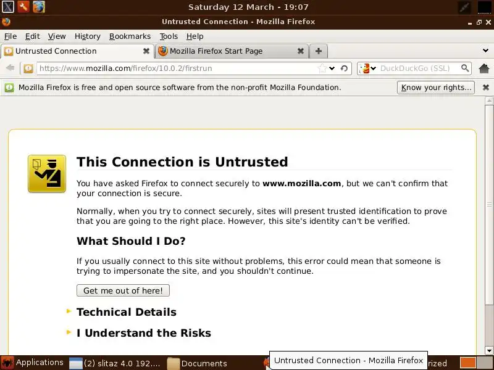Click the This Connection is Untrusted heading

[182, 162]
